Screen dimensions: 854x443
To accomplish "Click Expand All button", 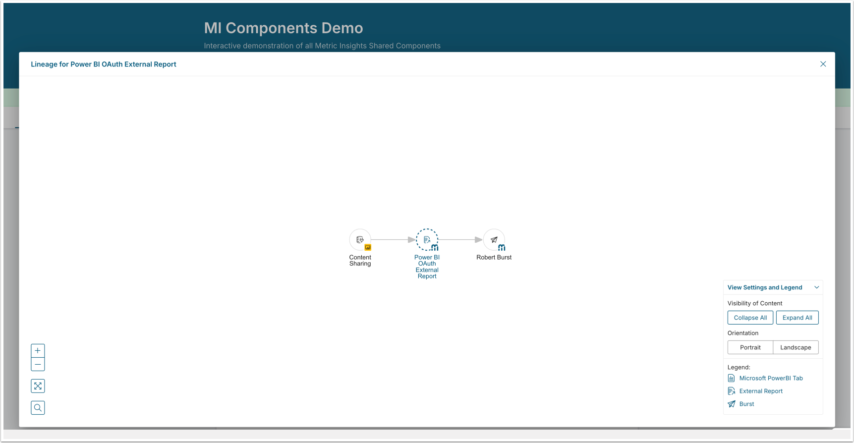I will pos(797,318).
